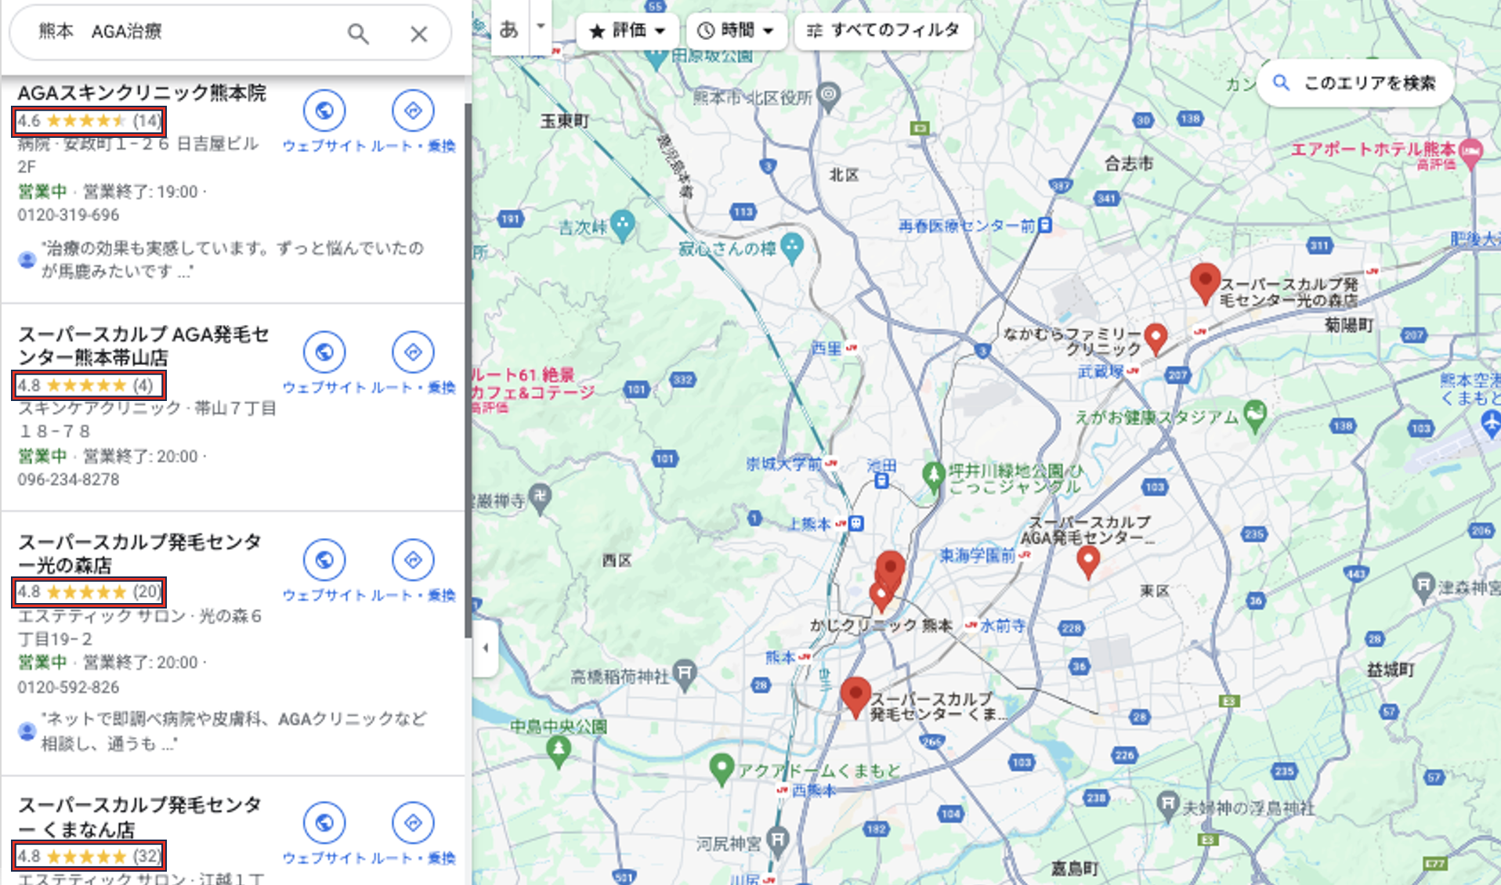1501x885 pixels.
Task: Open website icon for AGAスキンクリニック熊本院
Action: pos(324,111)
